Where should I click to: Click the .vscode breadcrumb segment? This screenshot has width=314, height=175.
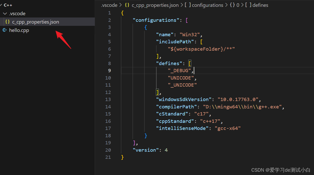(x=109, y=5)
